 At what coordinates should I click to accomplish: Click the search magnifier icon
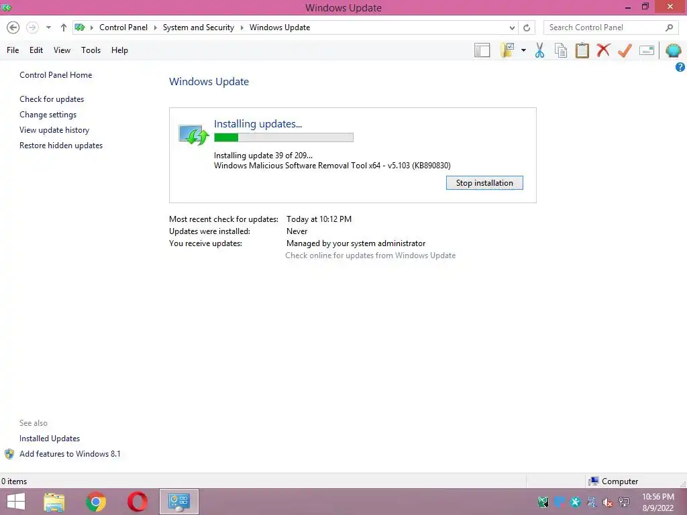(669, 27)
